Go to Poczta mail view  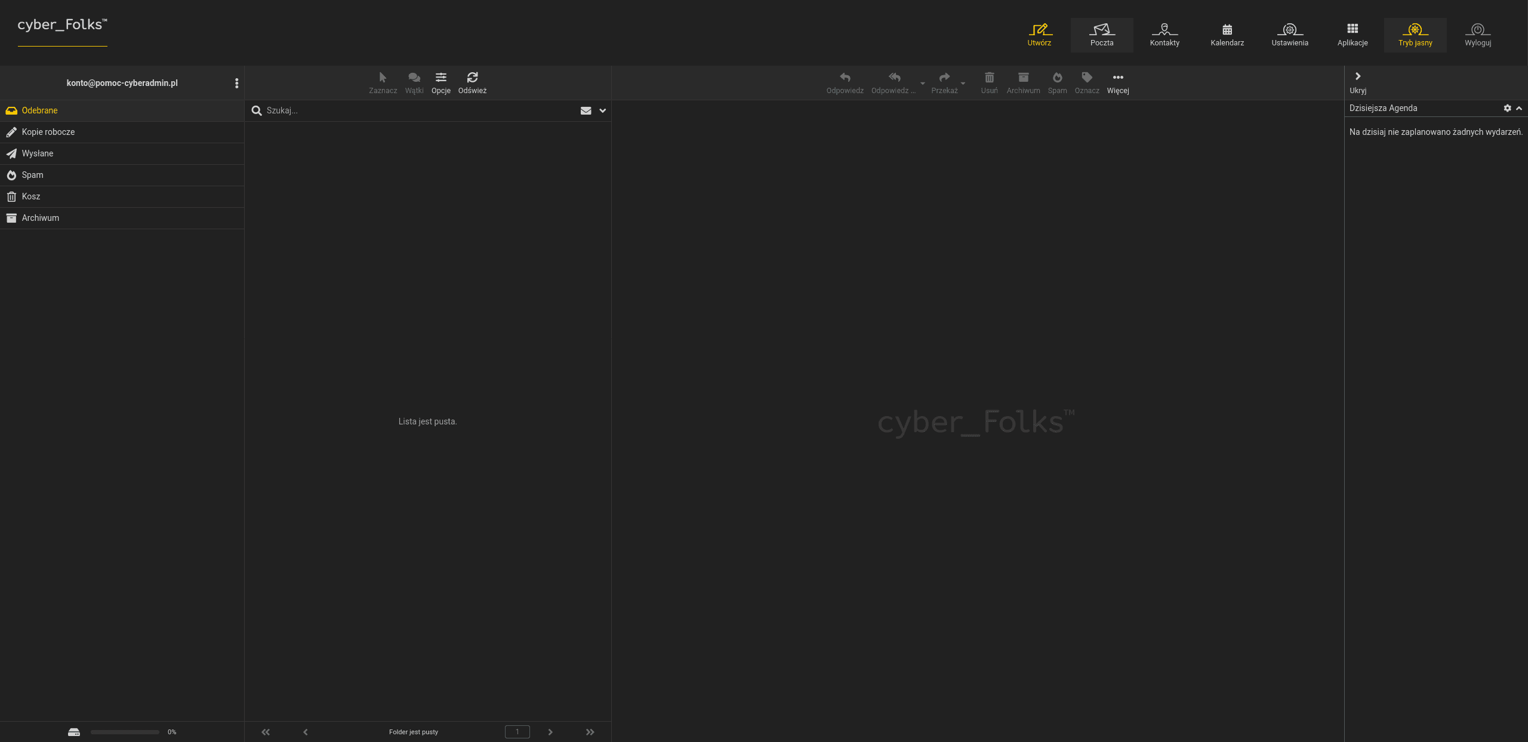click(x=1102, y=35)
